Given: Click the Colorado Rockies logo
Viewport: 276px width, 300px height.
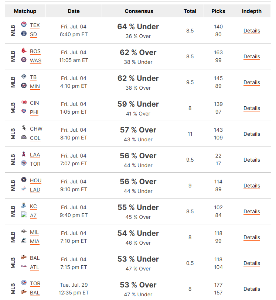Looking at the screenshot, I should tap(24, 137).
